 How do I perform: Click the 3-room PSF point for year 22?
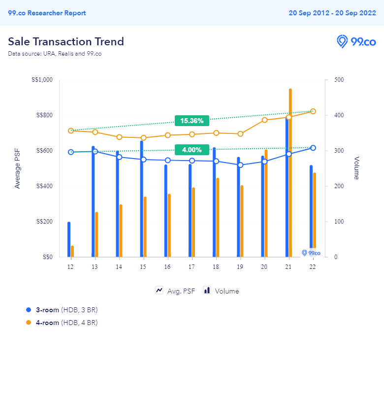[313, 148]
